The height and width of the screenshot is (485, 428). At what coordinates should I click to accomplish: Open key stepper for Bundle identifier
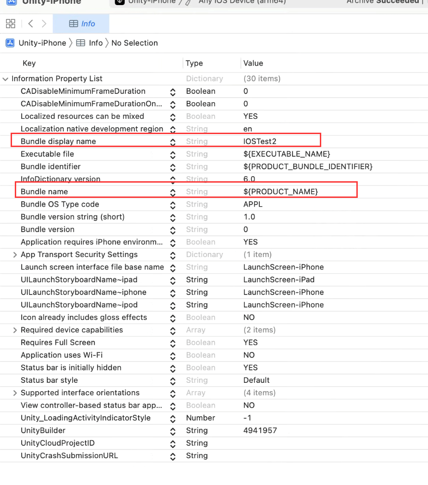click(173, 167)
